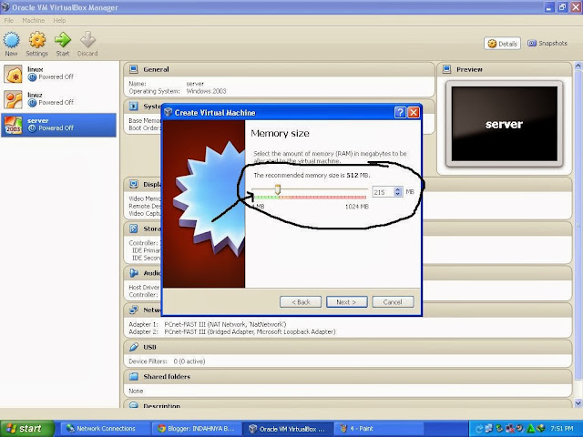Click the General section header
The image size is (583, 437).
click(x=279, y=69)
